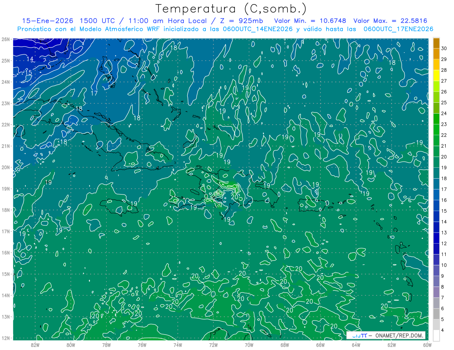Click the 20N latitude axis label

click(6, 167)
